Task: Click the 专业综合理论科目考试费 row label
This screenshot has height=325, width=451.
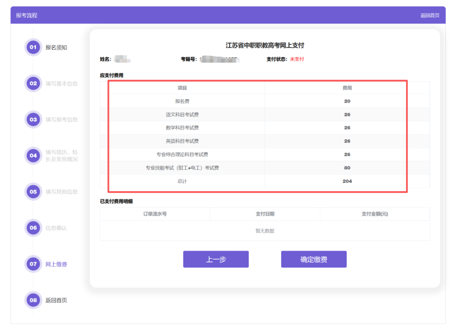Action: 182,154
